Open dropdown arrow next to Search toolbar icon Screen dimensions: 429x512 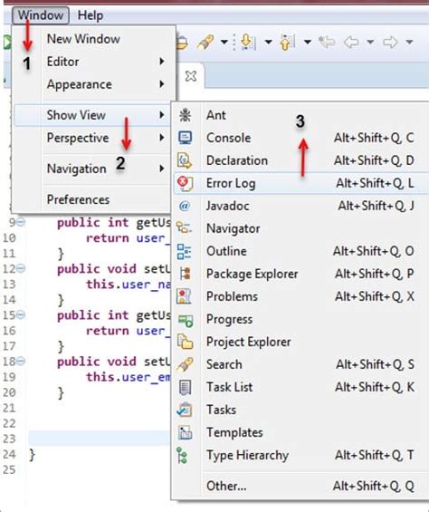[224, 42]
